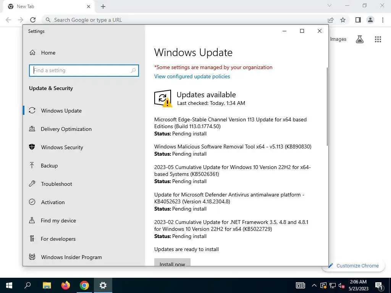Viewport: 391px width, 293px height.
Task: Go to Backup settings
Action: pos(49,166)
